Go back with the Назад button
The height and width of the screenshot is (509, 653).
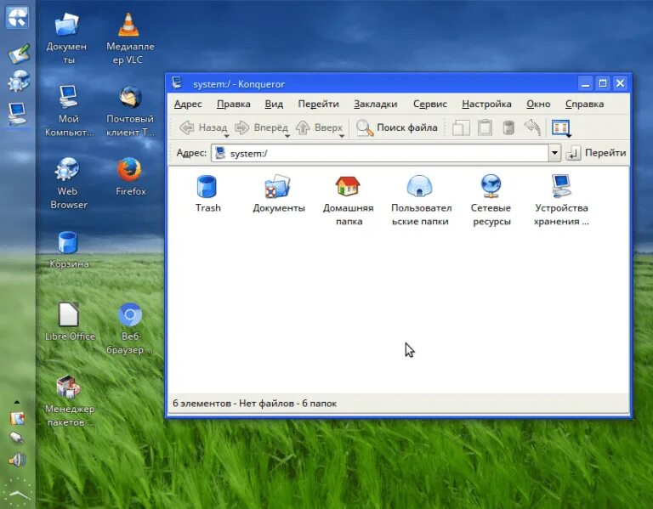click(x=203, y=127)
